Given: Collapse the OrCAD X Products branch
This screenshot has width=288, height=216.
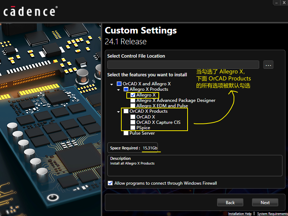Looking at the screenshot, I should 119,112.
